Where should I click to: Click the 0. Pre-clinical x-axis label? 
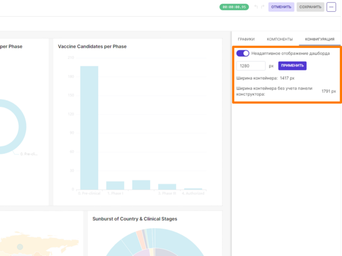[89, 193]
